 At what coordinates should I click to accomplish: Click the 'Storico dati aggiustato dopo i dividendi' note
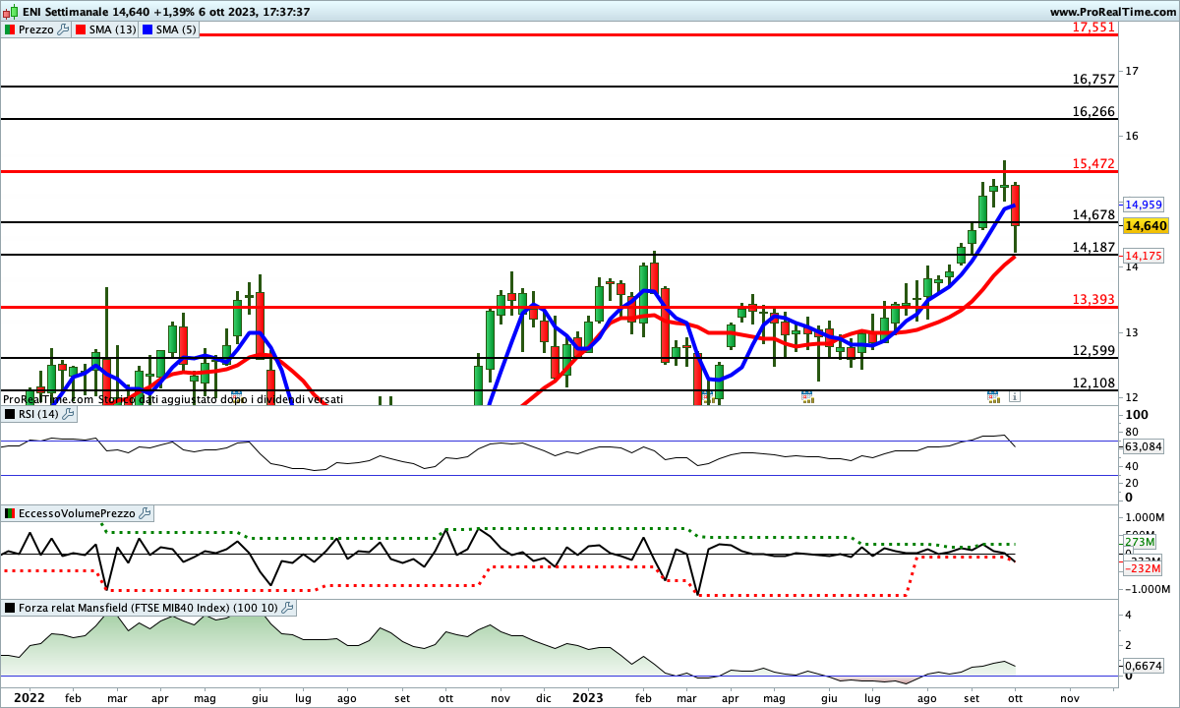click(222, 399)
